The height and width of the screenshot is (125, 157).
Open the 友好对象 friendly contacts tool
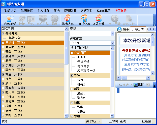[x=99, y=20]
